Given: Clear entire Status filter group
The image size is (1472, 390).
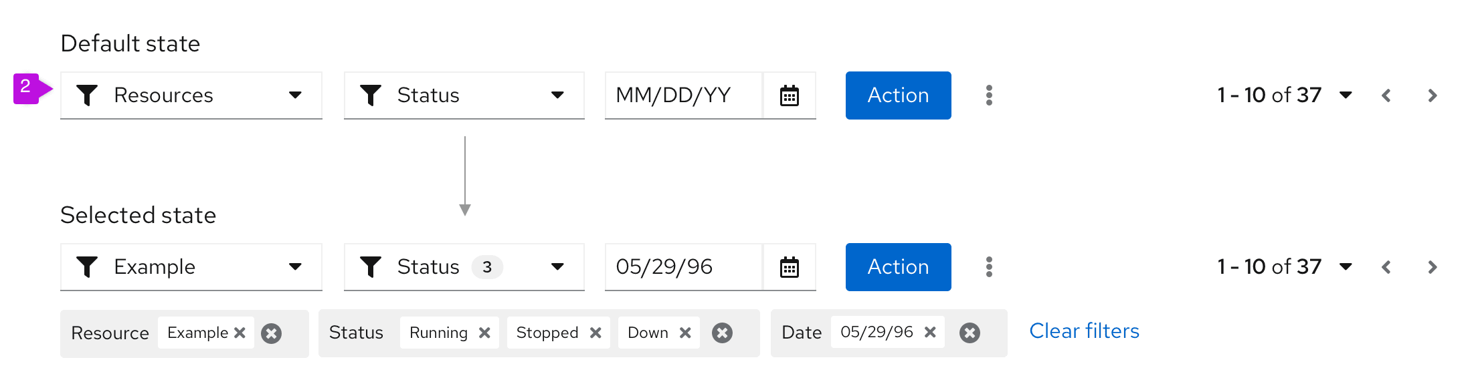Looking at the screenshot, I should [722, 333].
